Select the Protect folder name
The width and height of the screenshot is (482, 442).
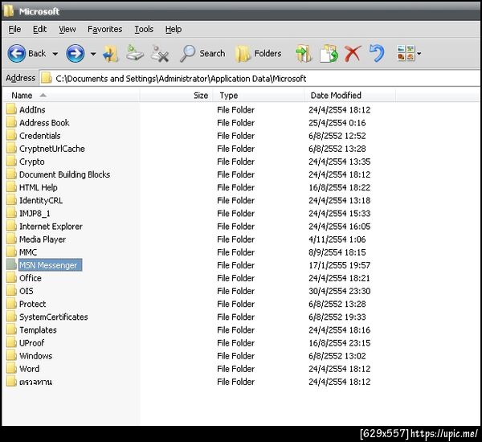click(33, 304)
